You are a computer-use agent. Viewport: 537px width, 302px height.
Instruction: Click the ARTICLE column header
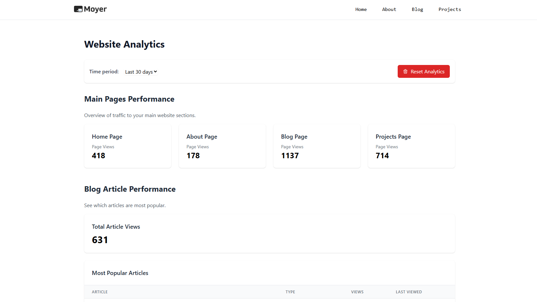(100, 292)
